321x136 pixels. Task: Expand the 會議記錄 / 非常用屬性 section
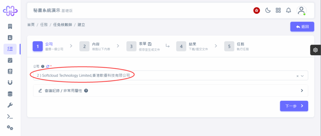(x=171, y=90)
